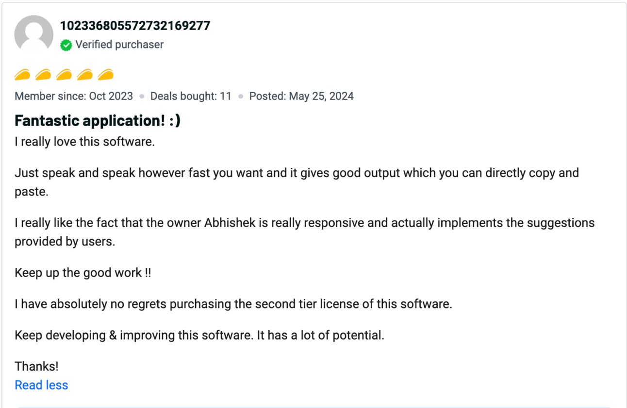Click the Keep developing & improving sentence

(199, 335)
